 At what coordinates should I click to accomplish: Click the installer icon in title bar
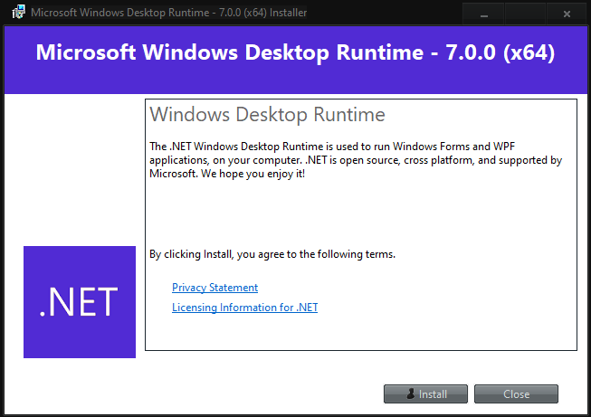click(18, 12)
